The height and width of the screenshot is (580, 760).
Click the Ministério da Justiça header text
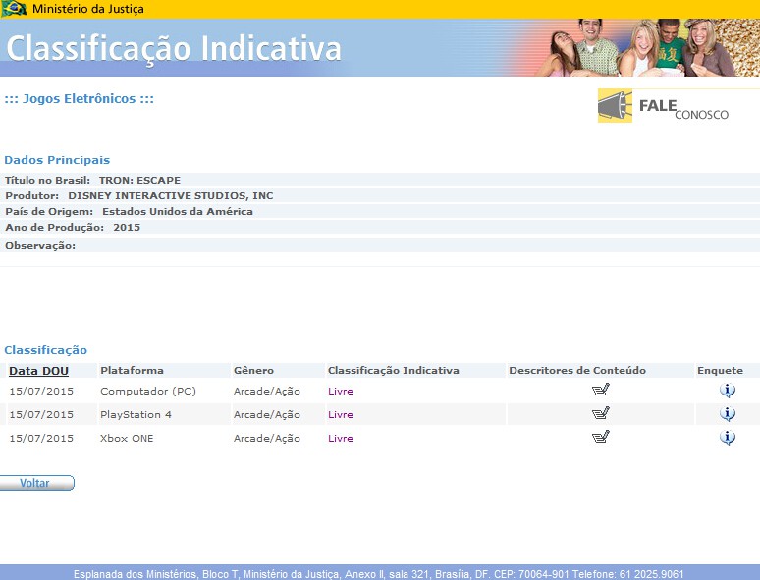pyautogui.click(x=87, y=9)
